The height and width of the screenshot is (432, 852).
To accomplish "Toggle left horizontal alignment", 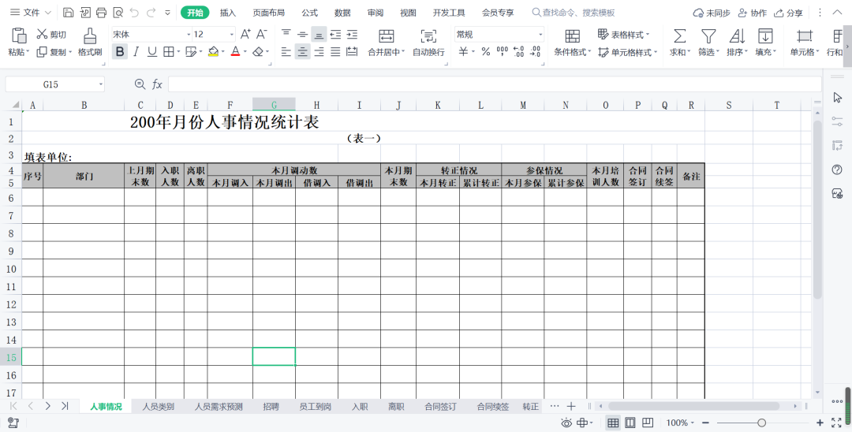I will coord(286,52).
